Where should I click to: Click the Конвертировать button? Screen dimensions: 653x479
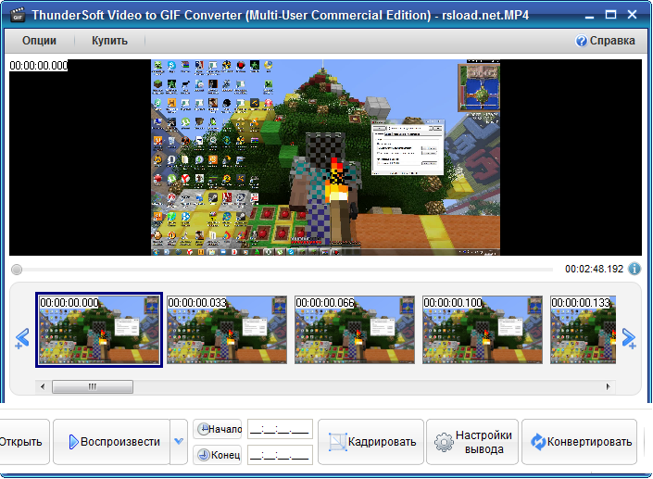tap(579, 442)
